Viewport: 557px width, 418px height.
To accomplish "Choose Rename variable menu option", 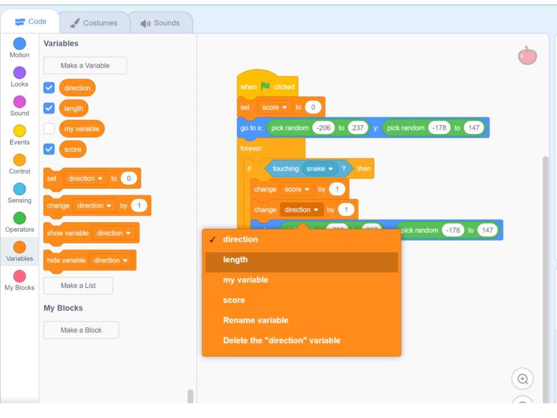I will 302,320.
